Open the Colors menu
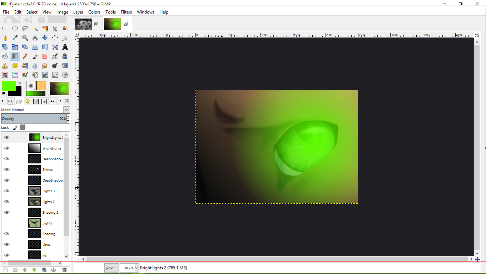486x274 pixels. coord(94,12)
